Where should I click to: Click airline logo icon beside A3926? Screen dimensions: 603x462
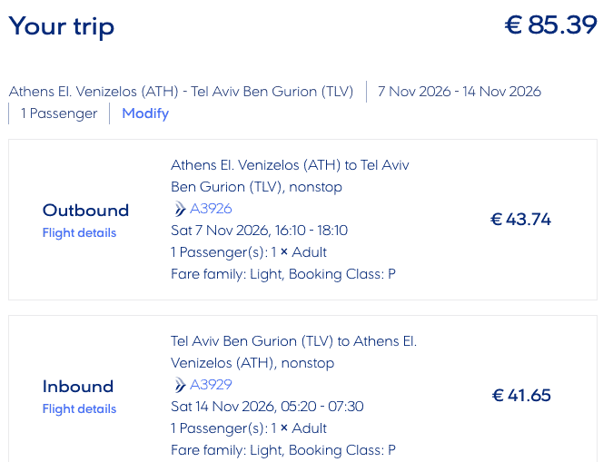[x=179, y=209]
